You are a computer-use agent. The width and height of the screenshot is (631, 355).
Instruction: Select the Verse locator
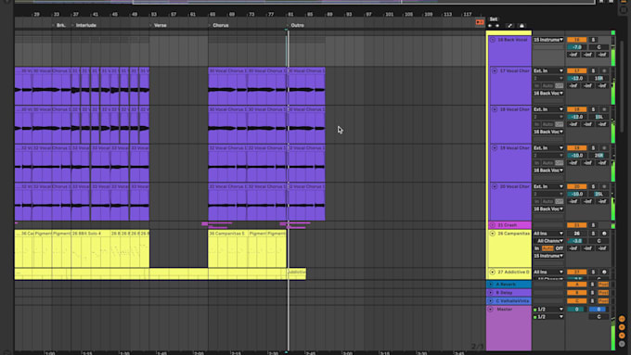pyautogui.click(x=161, y=25)
